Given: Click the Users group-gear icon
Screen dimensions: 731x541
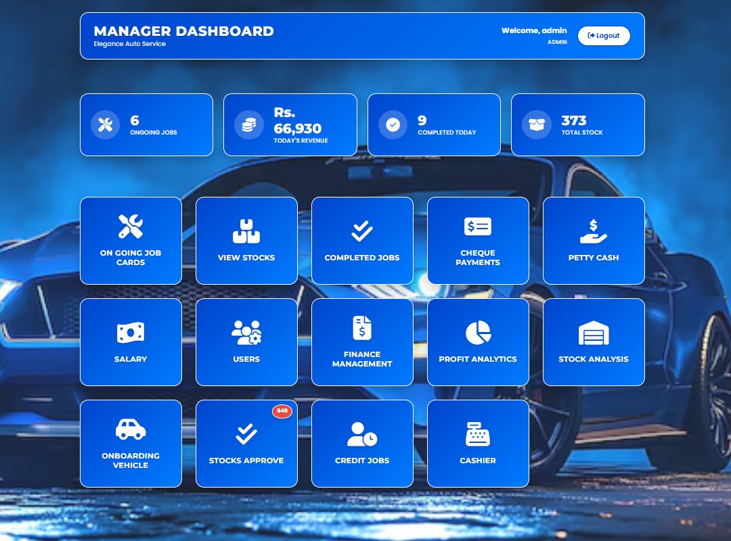Looking at the screenshot, I should pyautogui.click(x=246, y=333).
